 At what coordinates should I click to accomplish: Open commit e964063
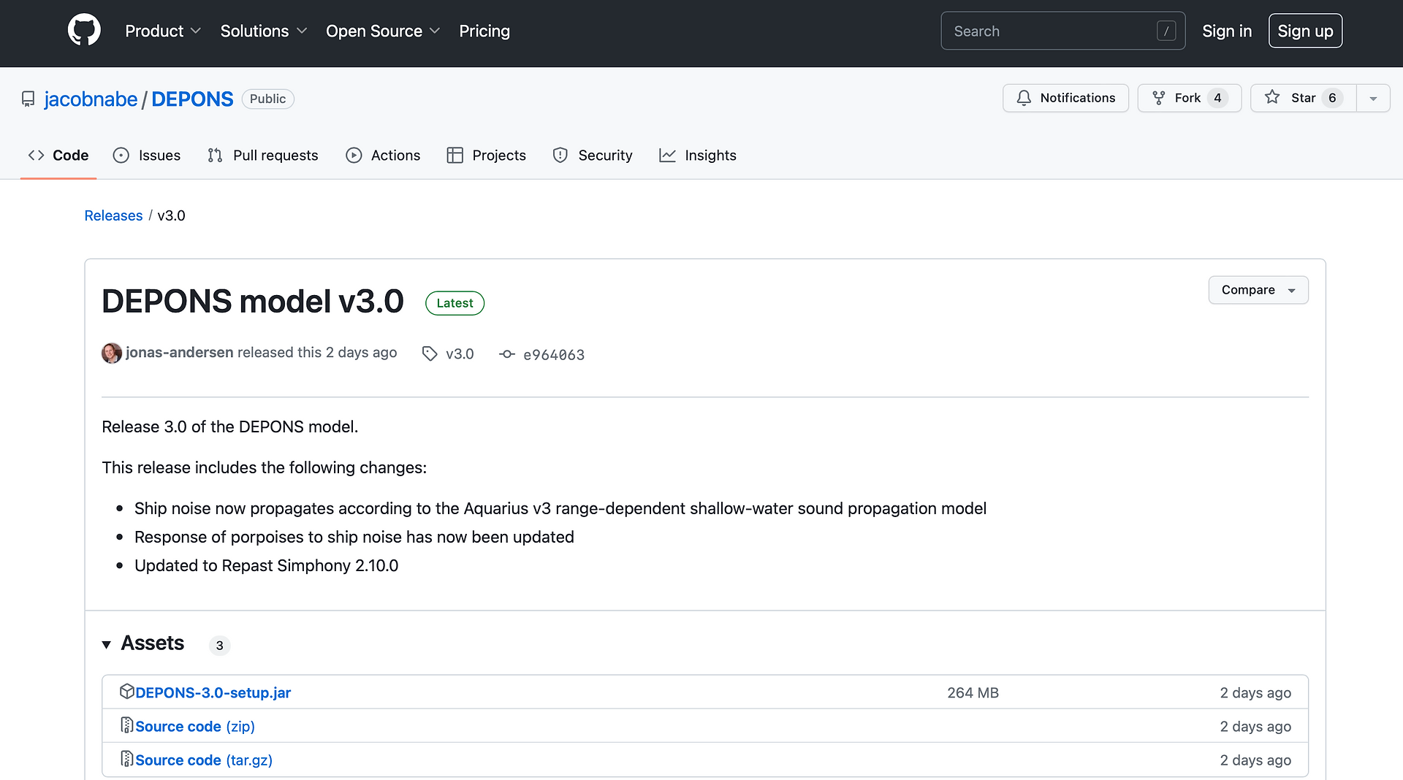click(554, 354)
